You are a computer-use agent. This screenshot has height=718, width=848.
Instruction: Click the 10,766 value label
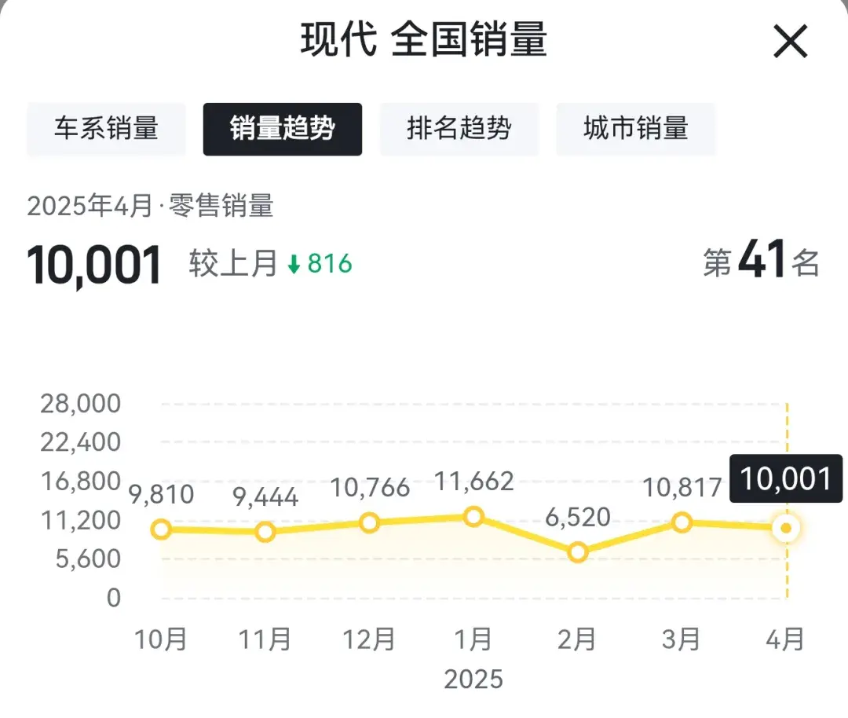pos(370,488)
